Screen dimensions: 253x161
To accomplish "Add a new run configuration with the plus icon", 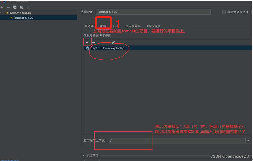I will point(2,7).
